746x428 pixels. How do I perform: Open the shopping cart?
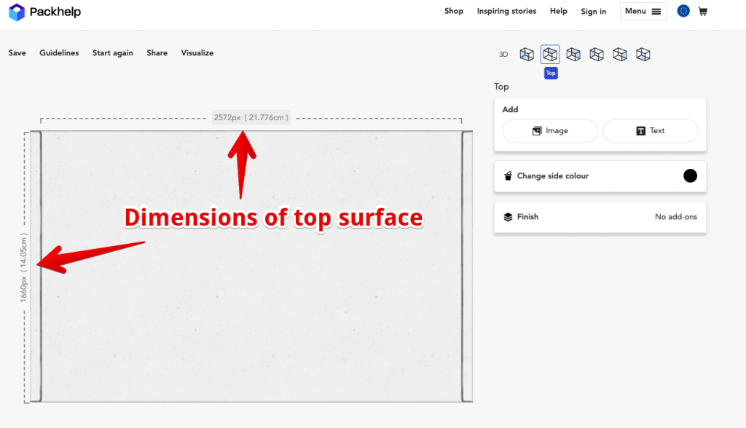pyautogui.click(x=703, y=12)
